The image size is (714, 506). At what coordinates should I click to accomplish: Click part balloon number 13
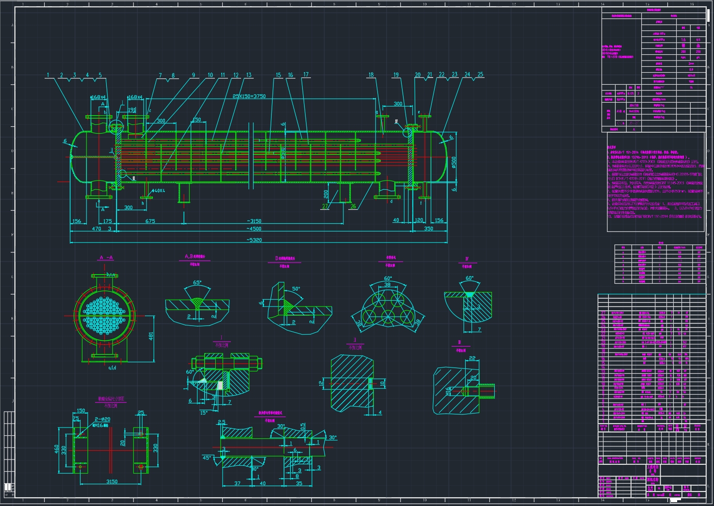tap(249, 75)
